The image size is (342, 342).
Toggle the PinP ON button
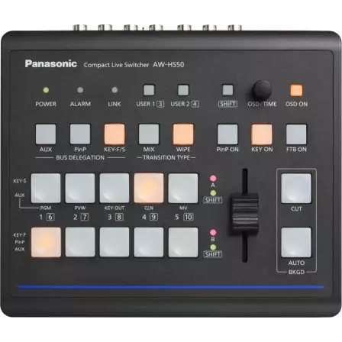(227, 134)
